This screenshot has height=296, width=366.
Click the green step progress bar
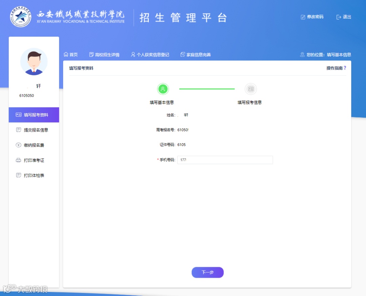click(x=207, y=89)
